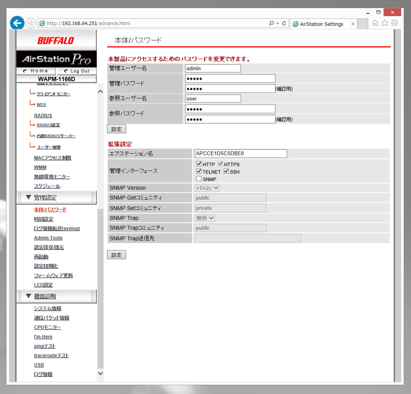Open the WMM link

pyautogui.click(x=40, y=167)
